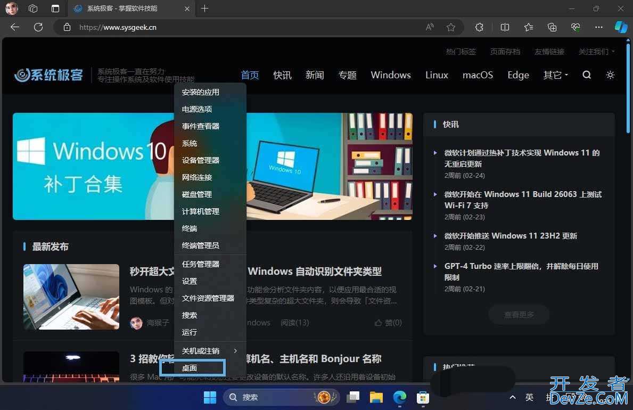Open 专题 in site navigation
633x410 pixels.
[347, 75]
